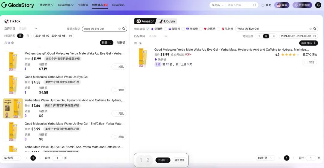The image size is (324, 168).
Task: Select 月 in TikTok time range
Action: [x=28, y=36]
